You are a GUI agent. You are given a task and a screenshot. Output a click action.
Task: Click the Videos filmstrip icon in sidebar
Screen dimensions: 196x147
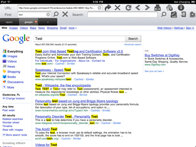coord(4,61)
